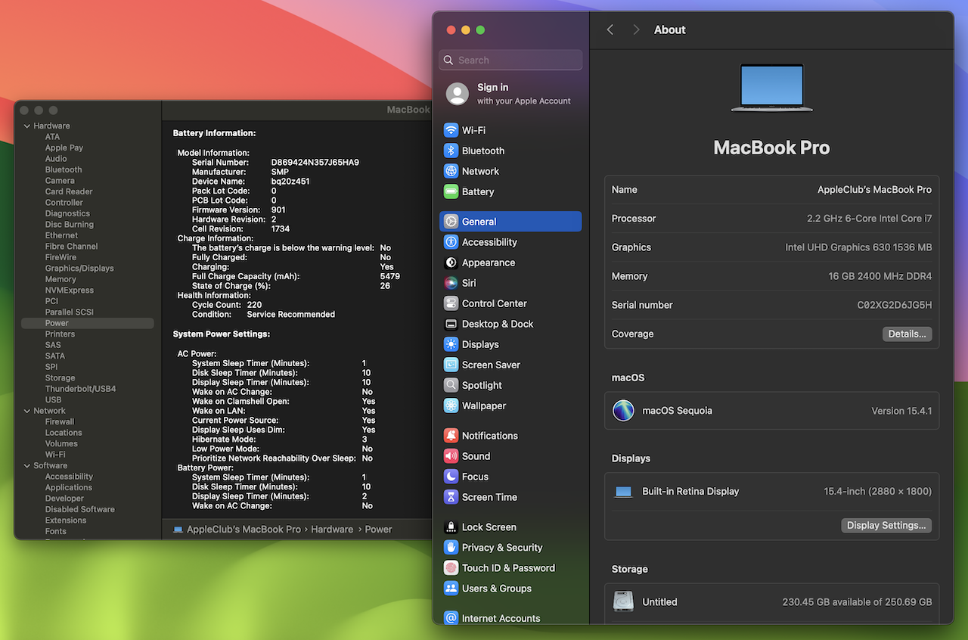Open the Displays icon in settings sidebar
This screenshot has width=968, height=640.
tap(451, 344)
